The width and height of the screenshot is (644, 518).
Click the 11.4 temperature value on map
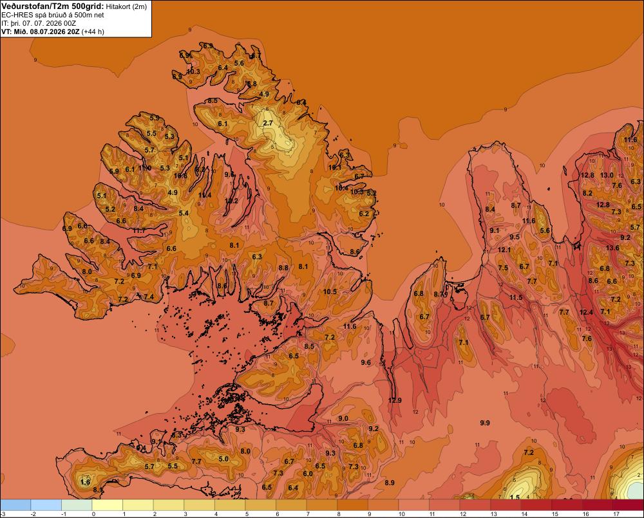click(x=205, y=195)
